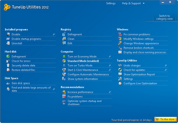Click the Restore deleted files icon
Image resolution: width=178 pixels, height=123 pixels.
8,70
